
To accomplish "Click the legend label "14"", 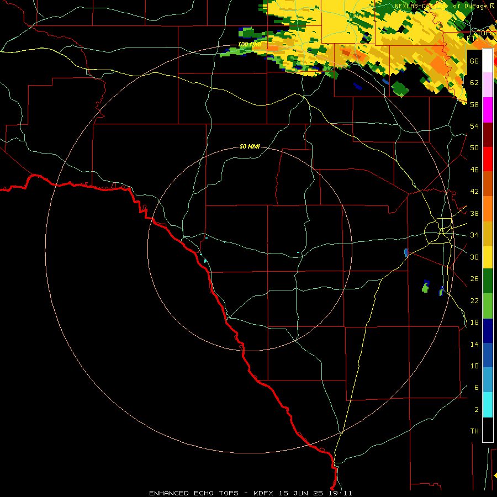I will (474, 344).
